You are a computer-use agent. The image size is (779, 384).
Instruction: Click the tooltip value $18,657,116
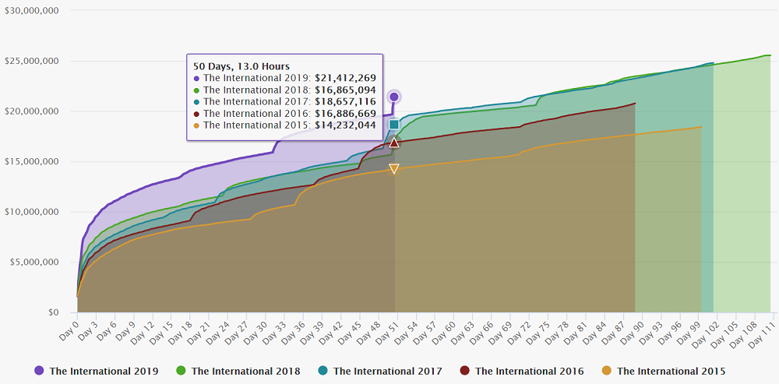pos(345,101)
